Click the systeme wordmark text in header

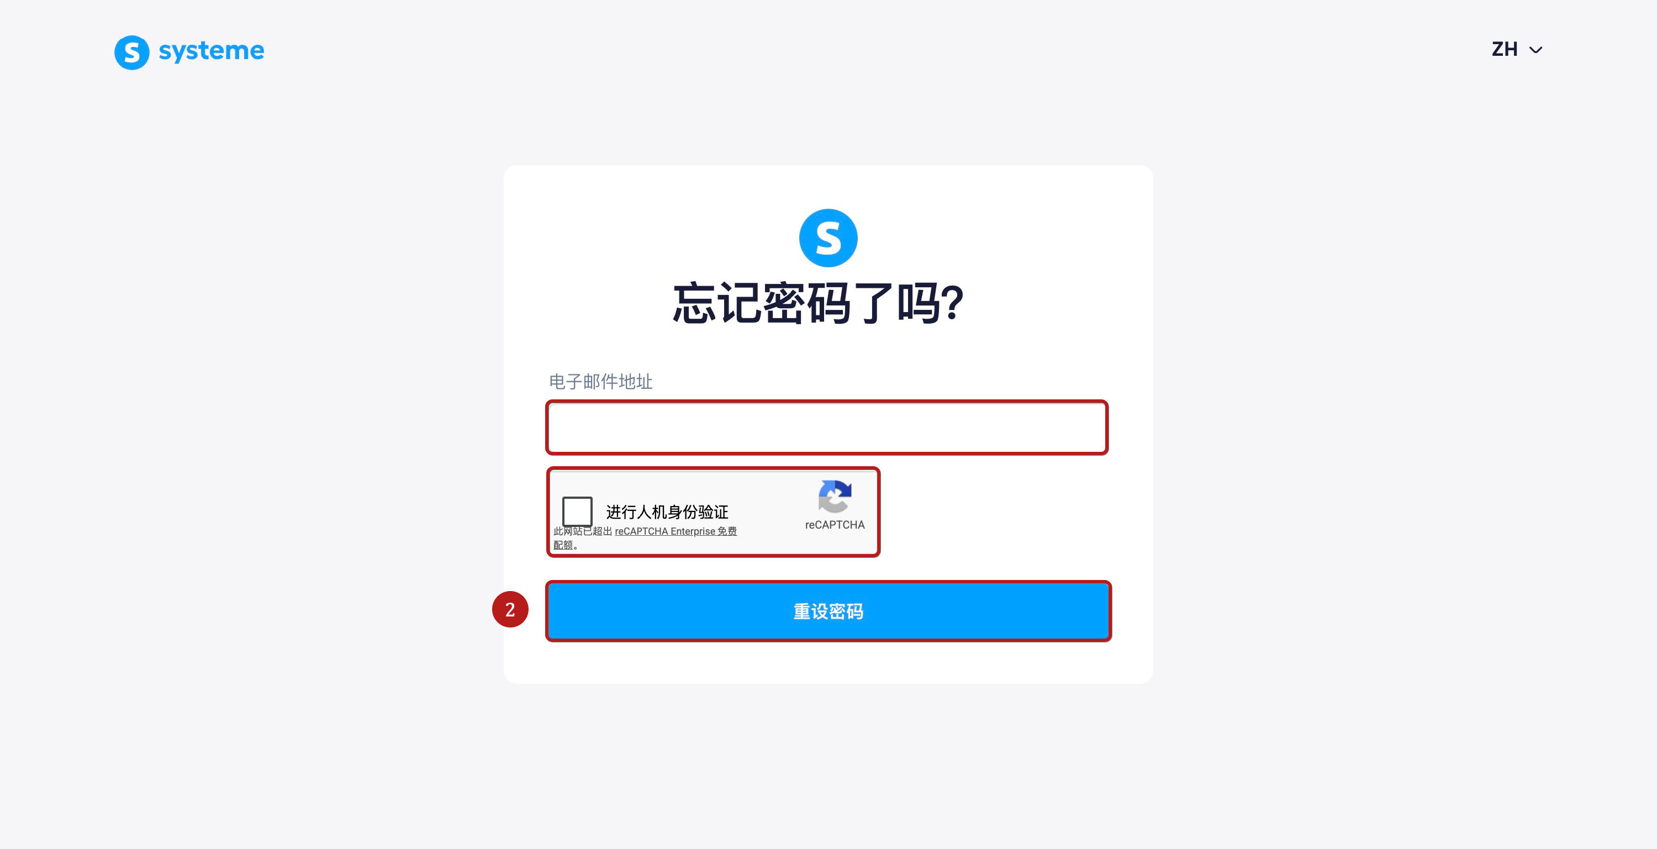point(211,51)
